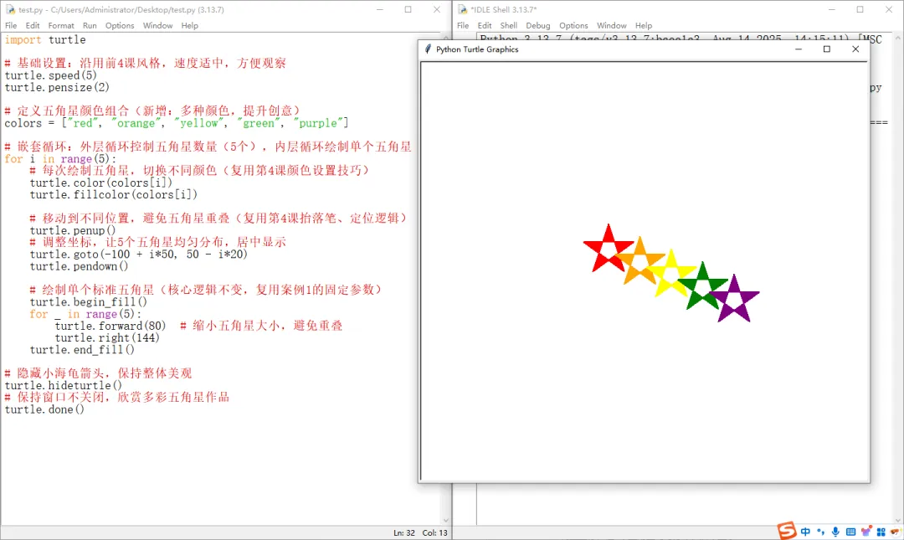The height and width of the screenshot is (540, 904).
Task: Open Shell menu in IDLE Shell
Action: 509,25
